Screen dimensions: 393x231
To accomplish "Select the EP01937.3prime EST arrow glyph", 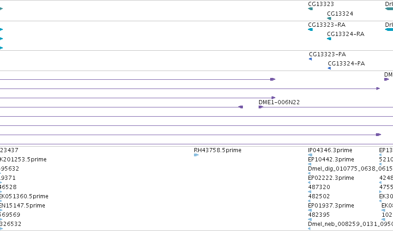I will [310, 210].
